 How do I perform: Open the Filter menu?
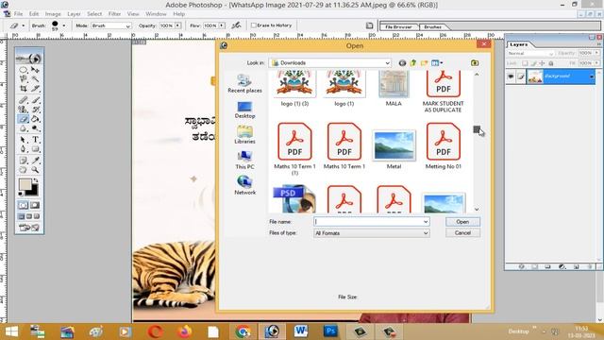click(x=114, y=14)
